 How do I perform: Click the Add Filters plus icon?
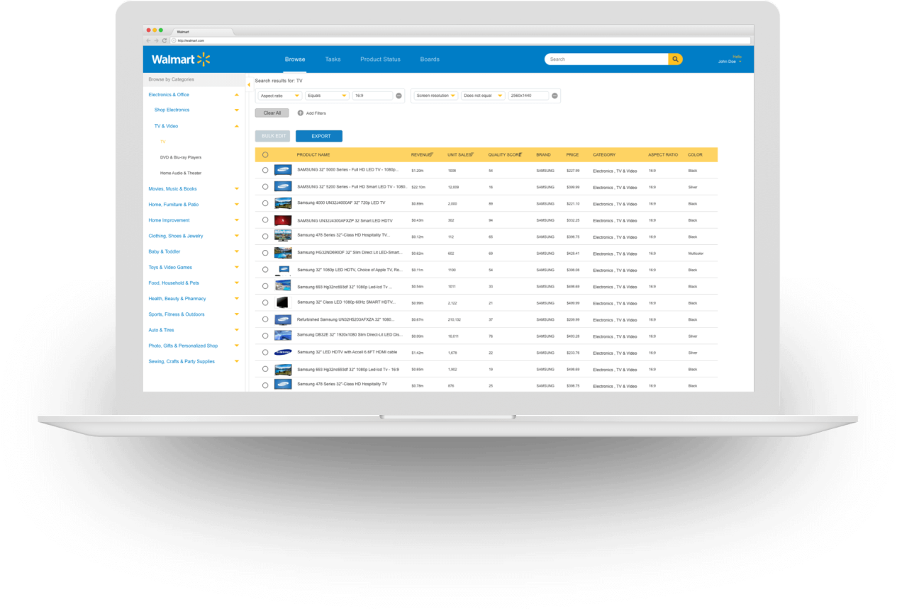click(x=301, y=113)
